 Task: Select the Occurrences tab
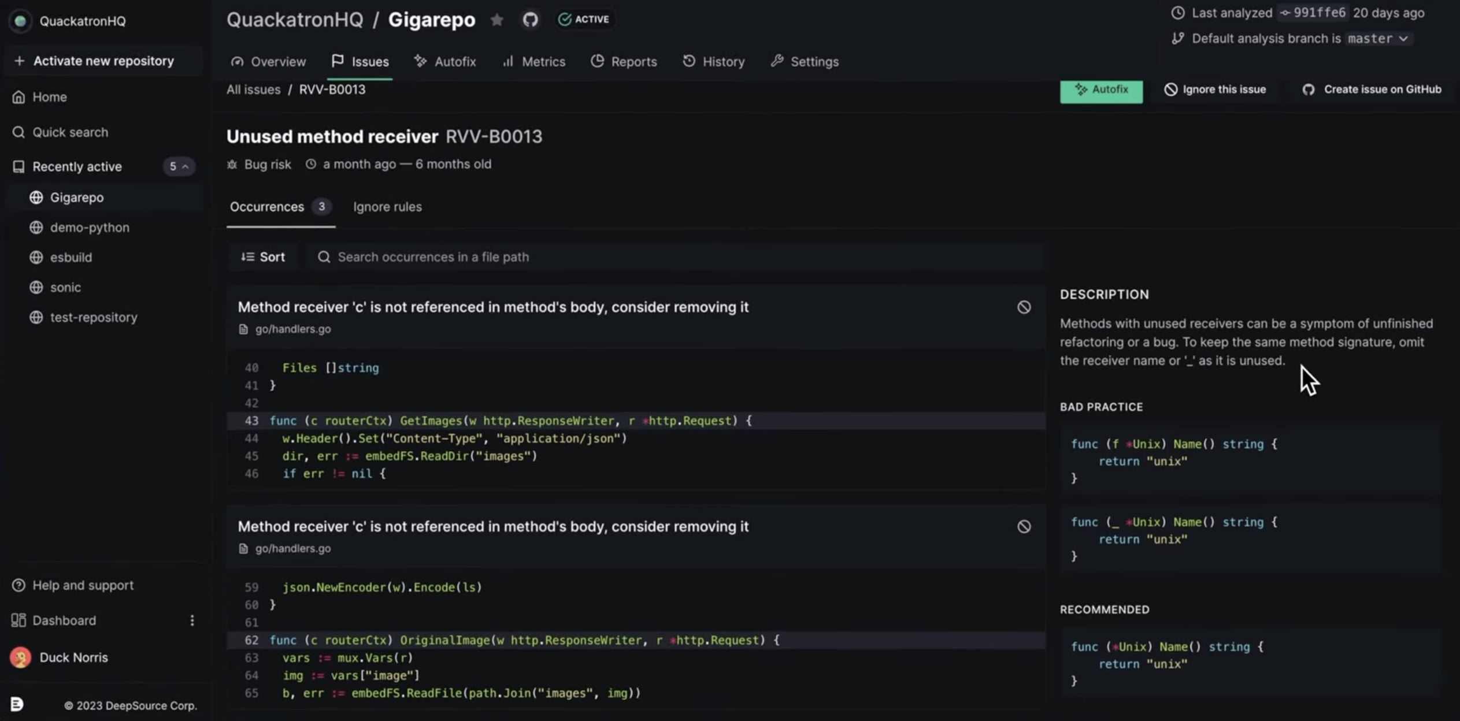[x=280, y=207]
